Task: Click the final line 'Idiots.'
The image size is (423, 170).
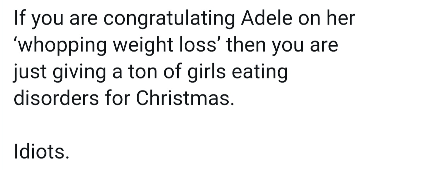Action: pos(41,151)
